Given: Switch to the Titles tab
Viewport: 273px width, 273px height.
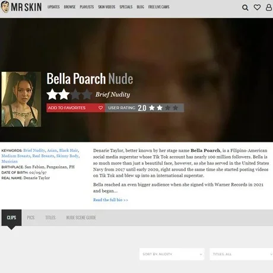Looking at the screenshot, I should (x=50, y=218).
